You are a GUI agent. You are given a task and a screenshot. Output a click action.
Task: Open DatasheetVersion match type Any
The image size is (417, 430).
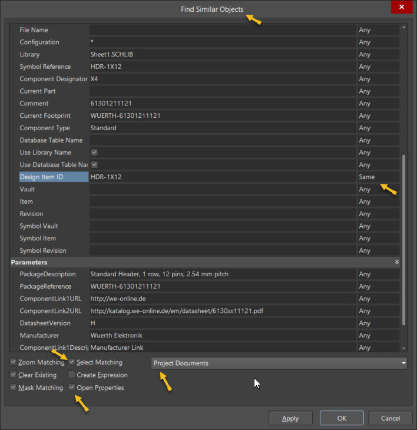[x=378, y=323]
